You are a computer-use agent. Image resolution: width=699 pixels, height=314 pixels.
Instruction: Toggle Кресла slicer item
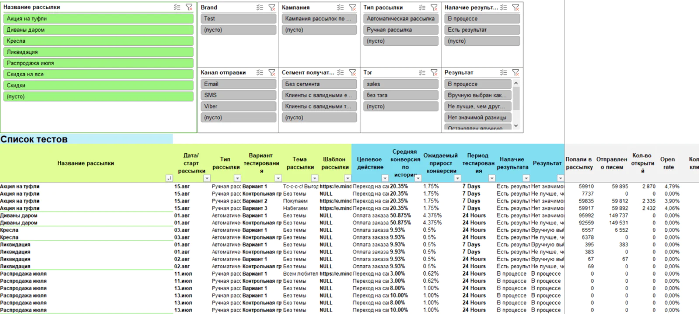click(98, 41)
